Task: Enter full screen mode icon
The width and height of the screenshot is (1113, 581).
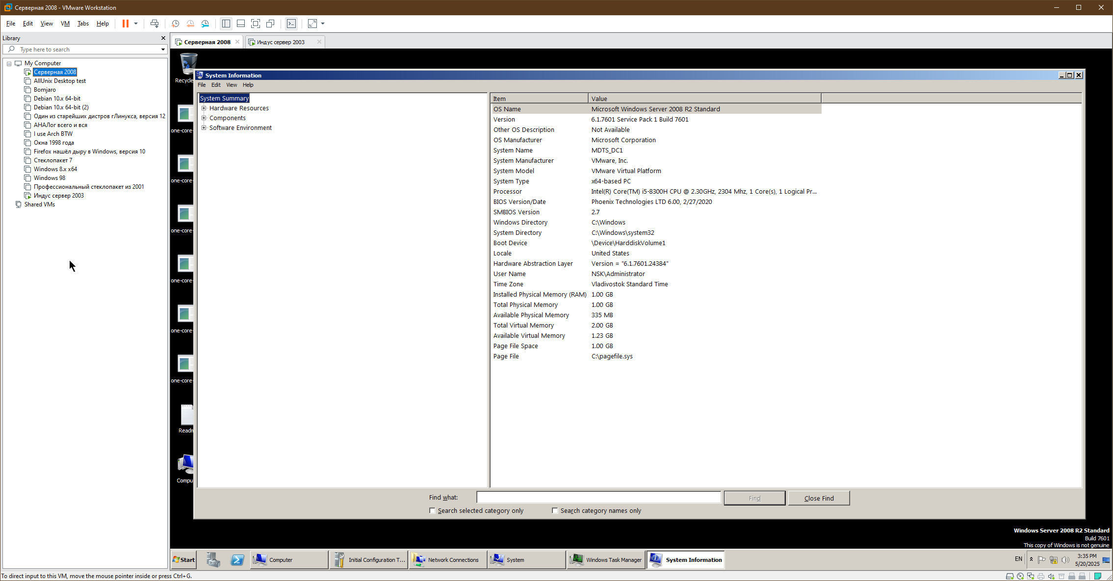Action: pos(256,24)
